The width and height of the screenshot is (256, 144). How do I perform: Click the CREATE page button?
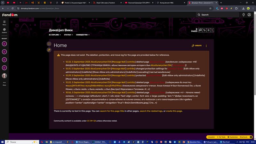point(197,46)
